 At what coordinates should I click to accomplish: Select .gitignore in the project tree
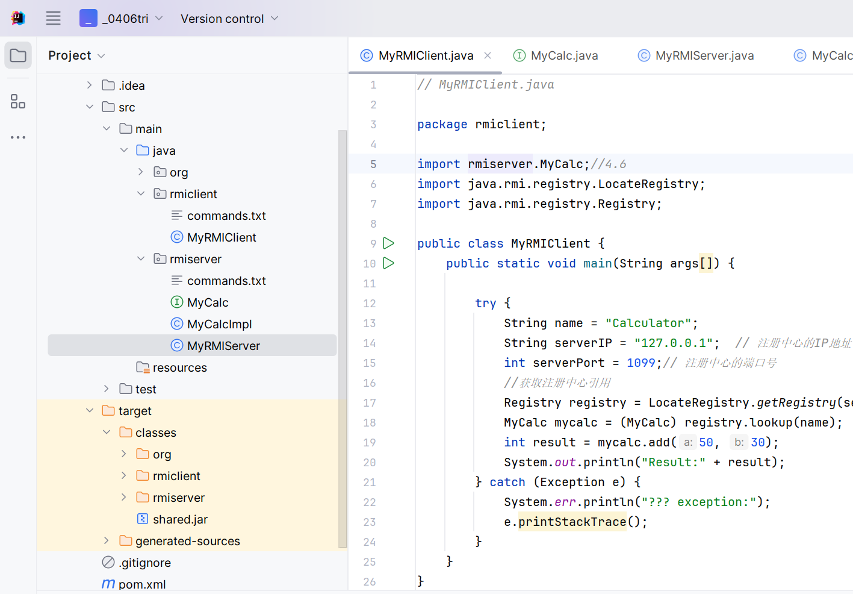144,563
